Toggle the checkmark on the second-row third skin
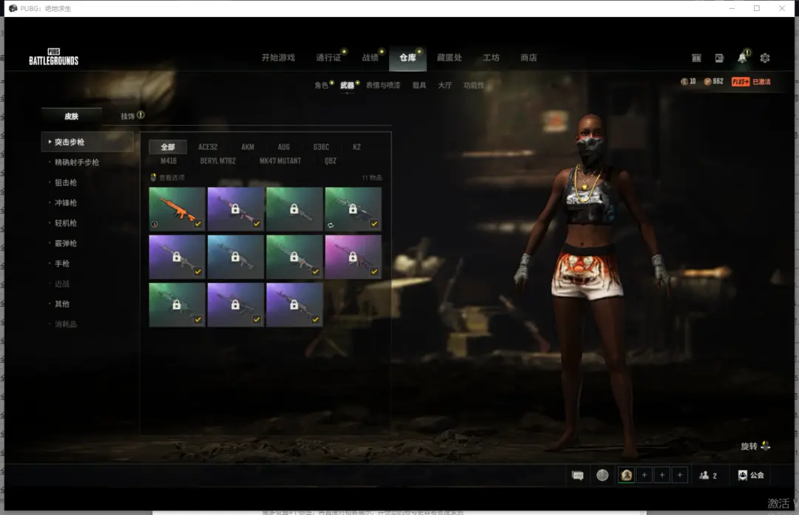 [x=315, y=272]
